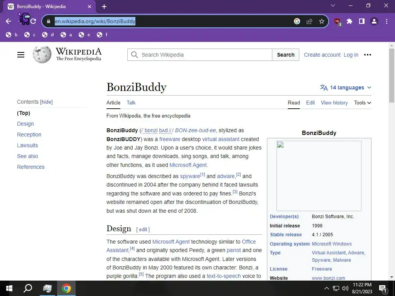Click Create account link
Image resolution: width=395 pixels, height=296 pixels.
(x=322, y=55)
